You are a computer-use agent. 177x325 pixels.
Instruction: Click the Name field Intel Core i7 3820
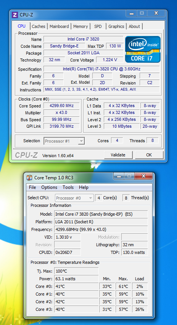pos(83,39)
